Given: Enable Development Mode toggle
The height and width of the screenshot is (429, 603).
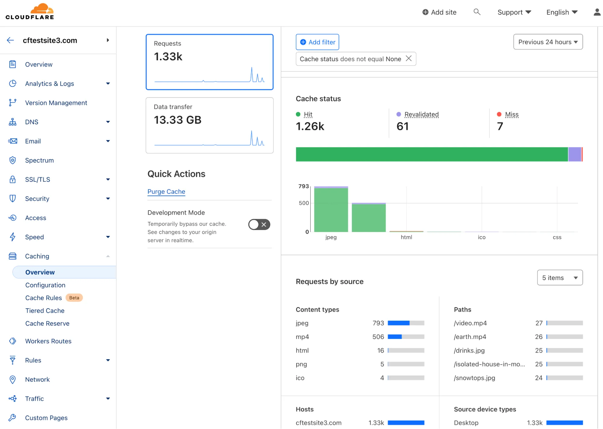Looking at the screenshot, I should tap(259, 224).
